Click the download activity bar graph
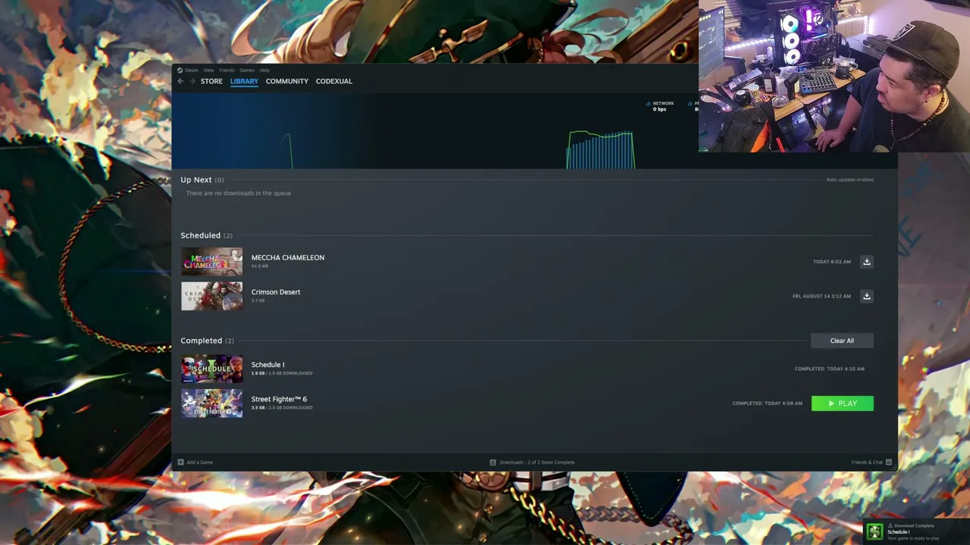The image size is (970, 545). pos(600,149)
